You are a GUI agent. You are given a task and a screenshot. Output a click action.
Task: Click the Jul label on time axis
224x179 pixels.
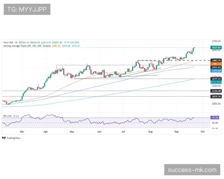pos(123,132)
